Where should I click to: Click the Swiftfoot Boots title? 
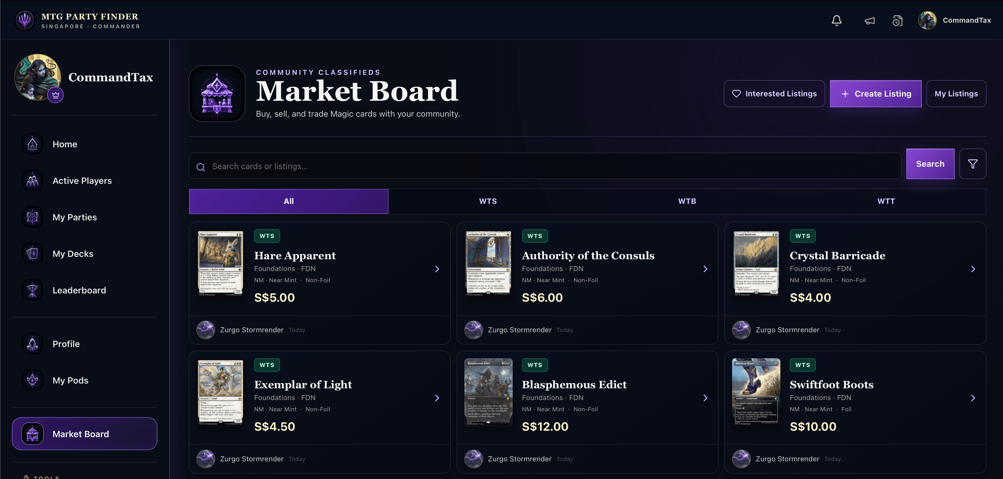[x=831, y=384]
